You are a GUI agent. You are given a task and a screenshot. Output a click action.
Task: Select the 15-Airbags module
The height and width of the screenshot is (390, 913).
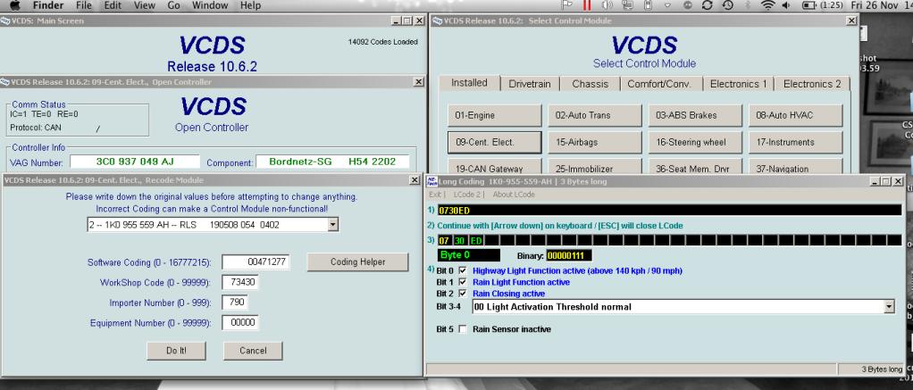pos(594,142)
